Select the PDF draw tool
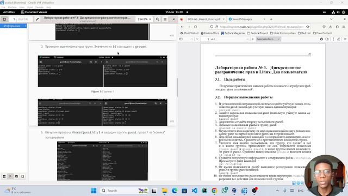 point(338,39)
